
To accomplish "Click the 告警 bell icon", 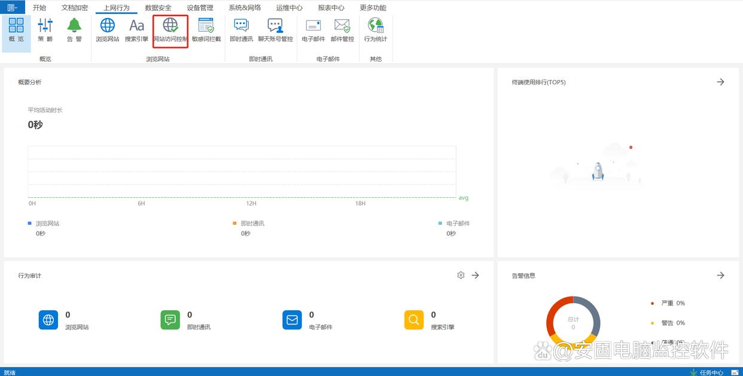I will 74,30.
